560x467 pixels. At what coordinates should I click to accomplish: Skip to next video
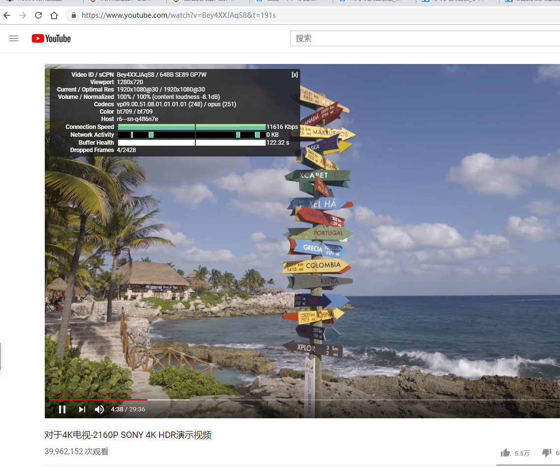tap(82, 409)
